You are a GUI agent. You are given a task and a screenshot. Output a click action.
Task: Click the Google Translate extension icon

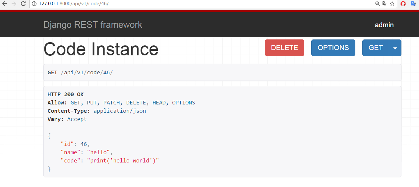(x=413, y=4)
